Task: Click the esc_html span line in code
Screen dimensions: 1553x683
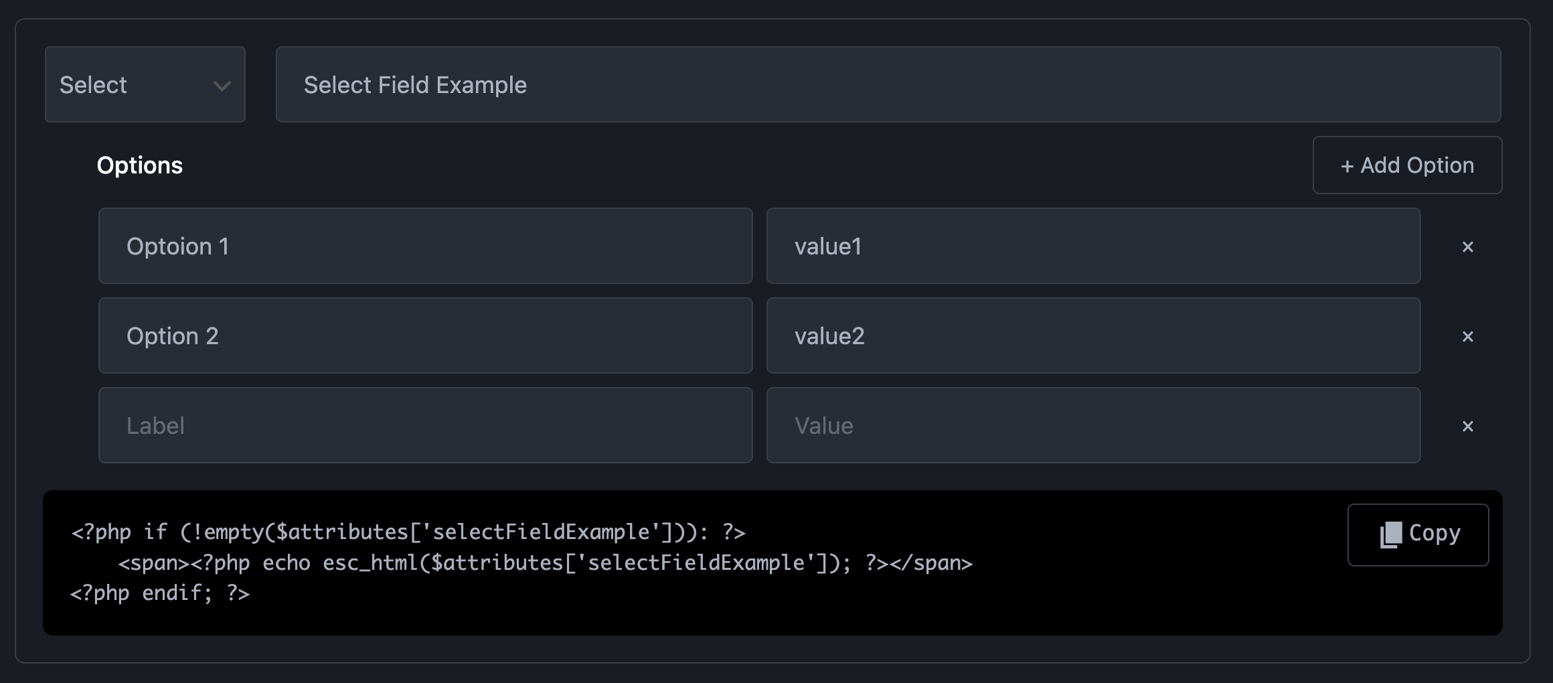Action: (545, 563)
